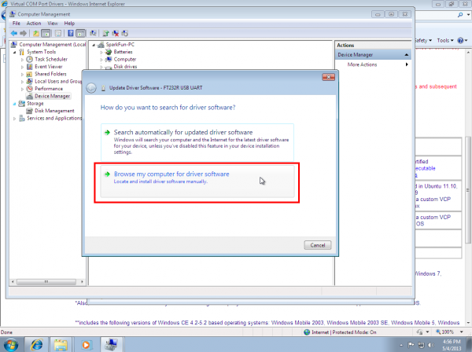Collapse the System Tools tree node
This screenshot has height=352, width=472.
pos(15,52)
